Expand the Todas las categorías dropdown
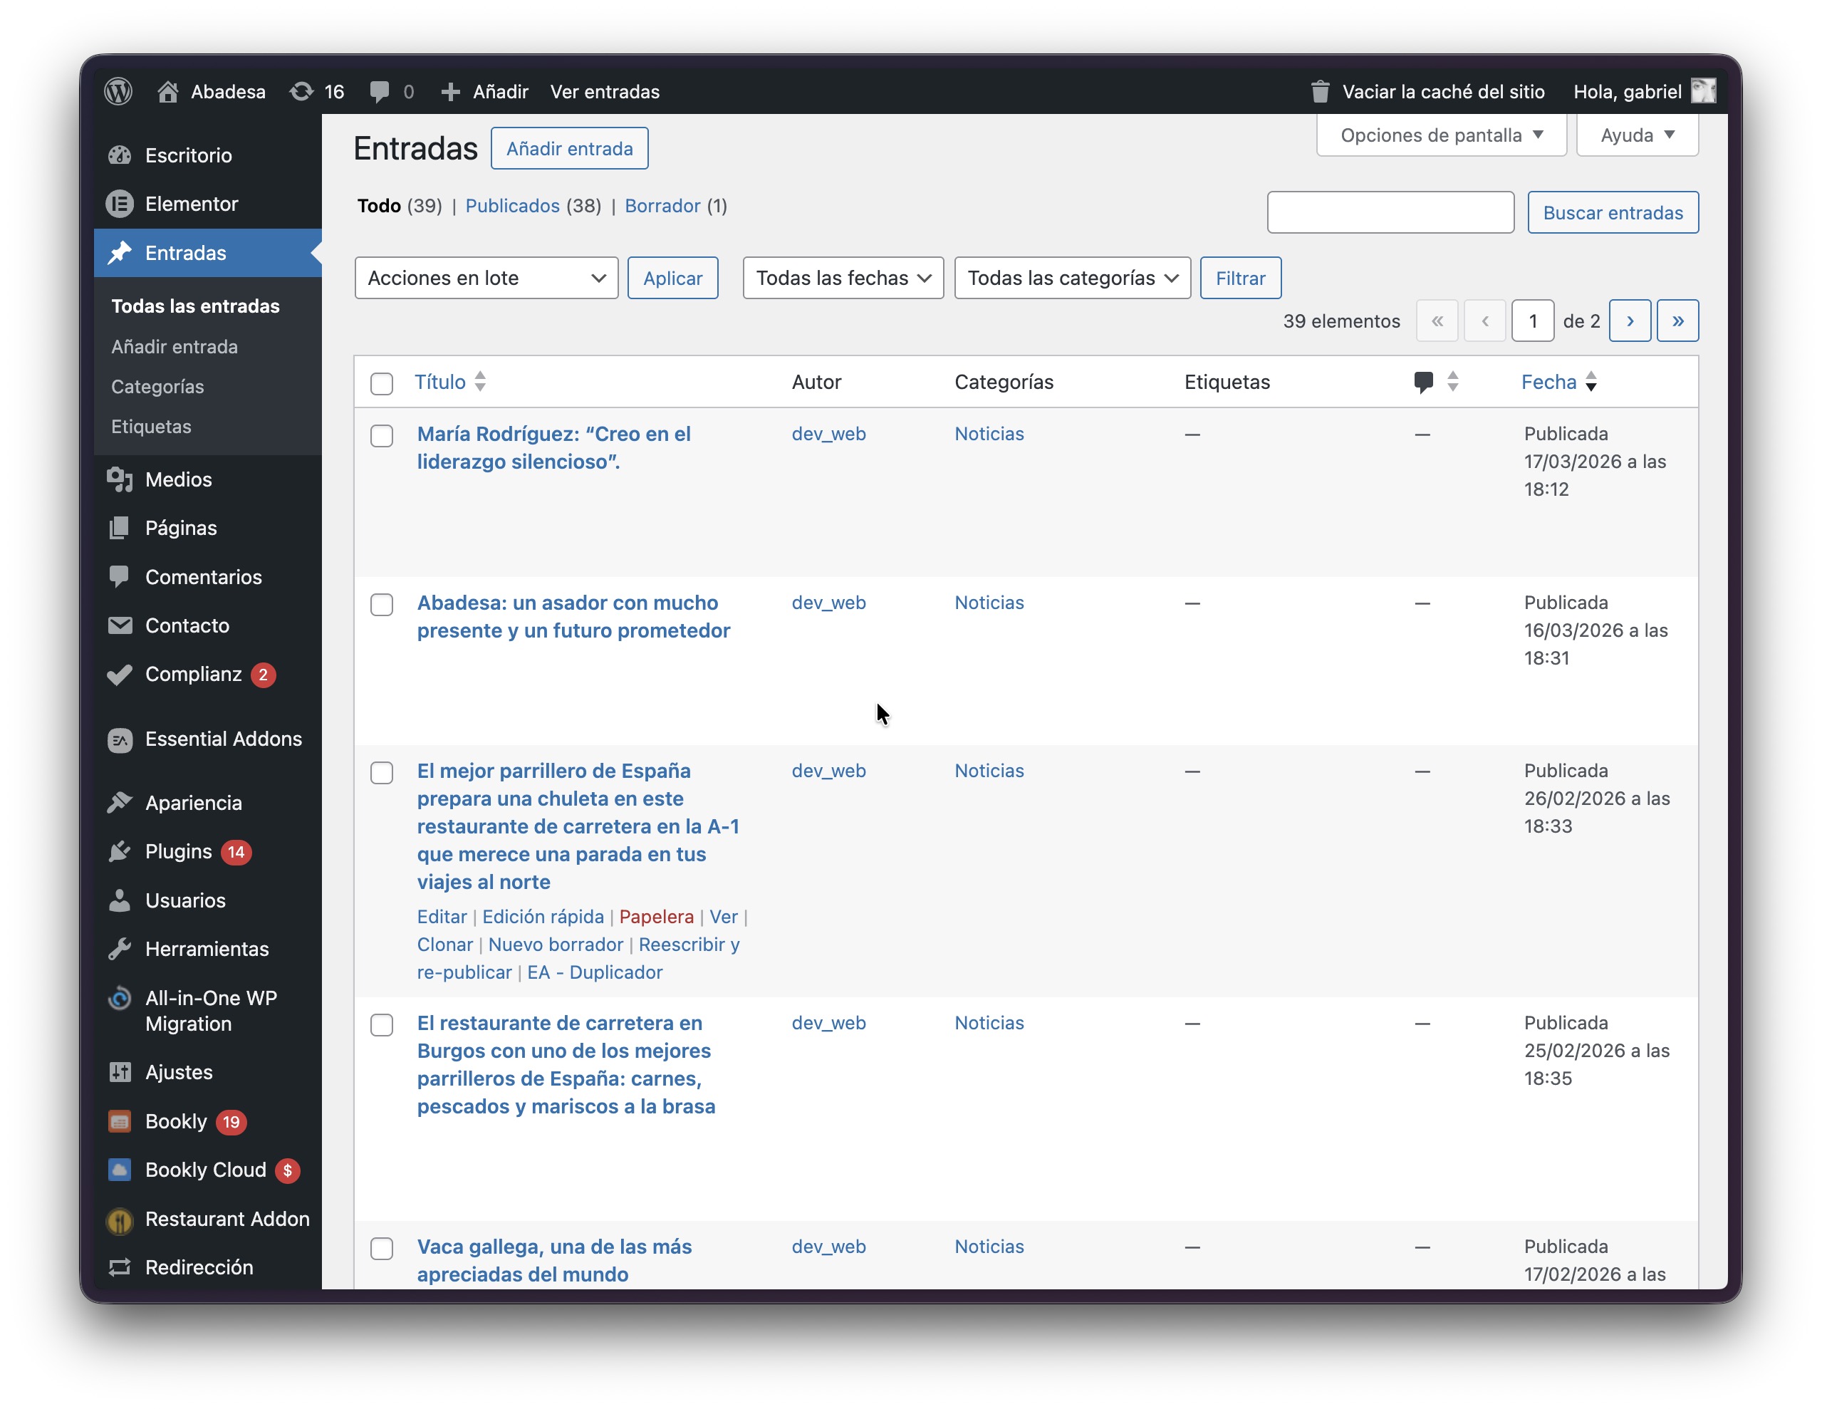This screenshot has height=1409, width=1822. pyautogui.click(x=1072, y=278)
